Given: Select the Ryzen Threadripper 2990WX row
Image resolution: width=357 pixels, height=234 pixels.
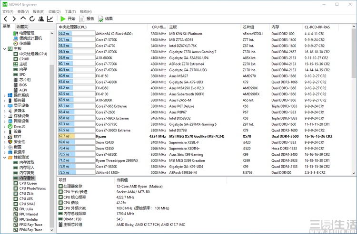Looking at the screenshot, I should pos(204,160).
